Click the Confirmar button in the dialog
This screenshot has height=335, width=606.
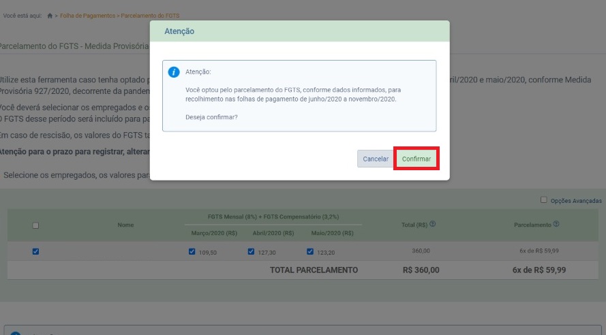[416, 159]
